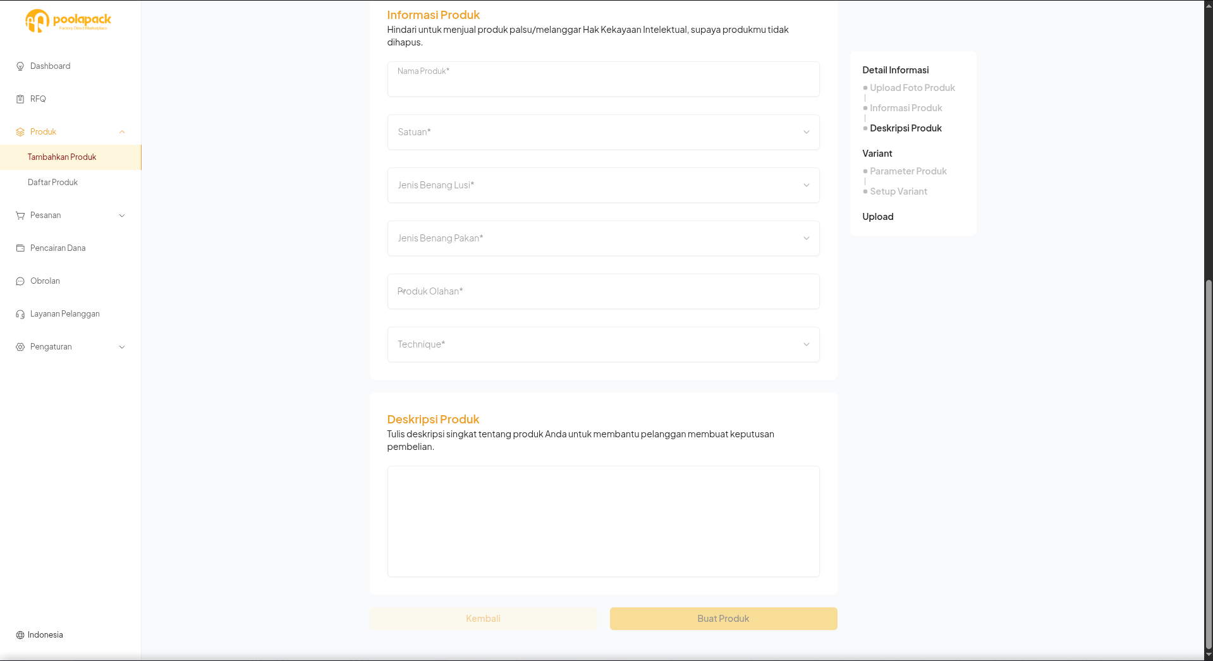The height and width of the screenshot is (661, 1213).
Task: Collapse the Produk menu chevron
Action: tap(122, 132)
